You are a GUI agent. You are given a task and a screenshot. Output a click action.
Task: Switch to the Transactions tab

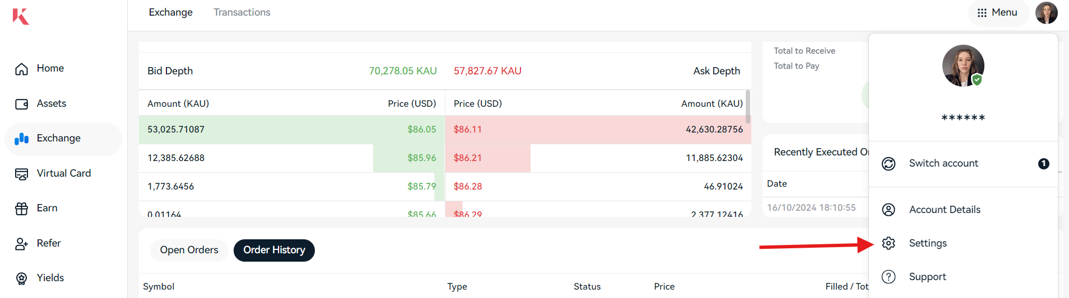click(x=241, y=12)
